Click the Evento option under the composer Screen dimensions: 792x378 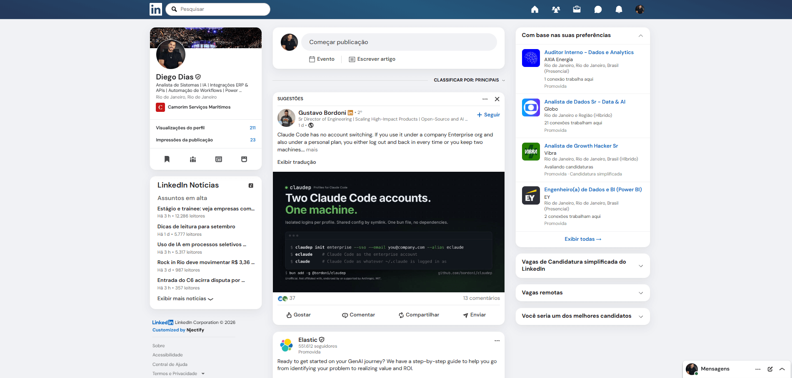point(322,59)
